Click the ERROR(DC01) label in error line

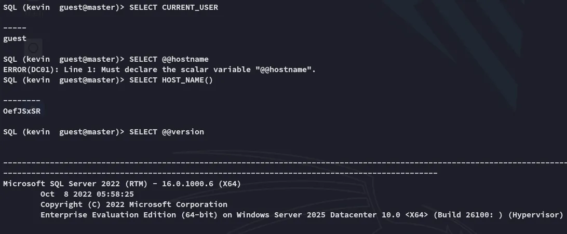(x=26, y=70)
